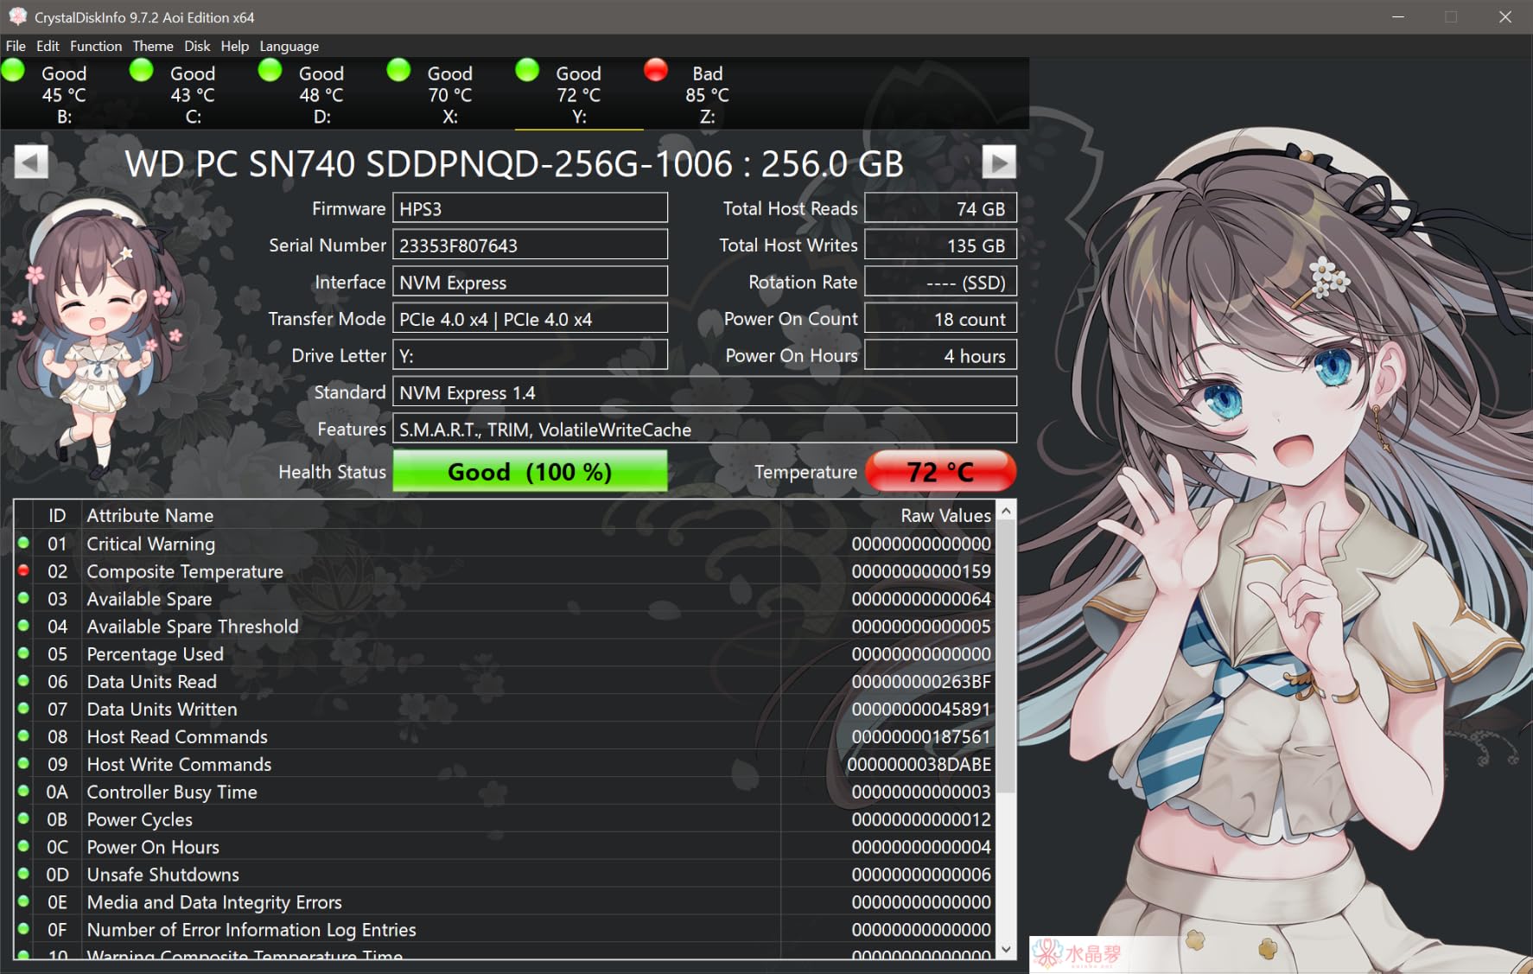Select disk X: green status indicator
Screen dimensions: 1533x974
pos(399,70)
